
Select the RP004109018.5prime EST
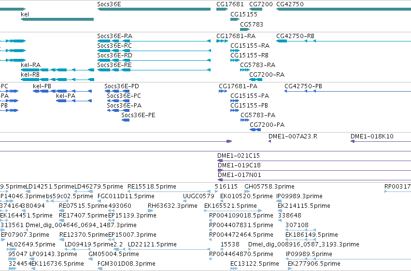[211, 220]
